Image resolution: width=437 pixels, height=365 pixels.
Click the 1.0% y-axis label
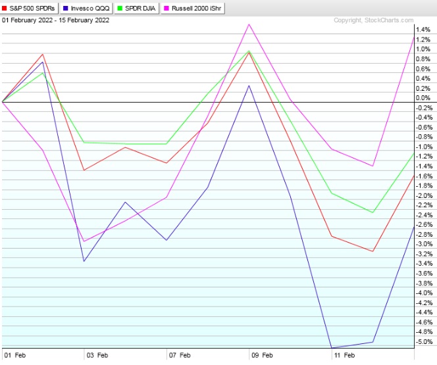pyautogui.click(x=423, y=49)
